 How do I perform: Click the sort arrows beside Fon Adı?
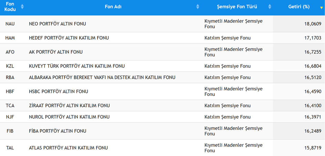tap(198, 7)
